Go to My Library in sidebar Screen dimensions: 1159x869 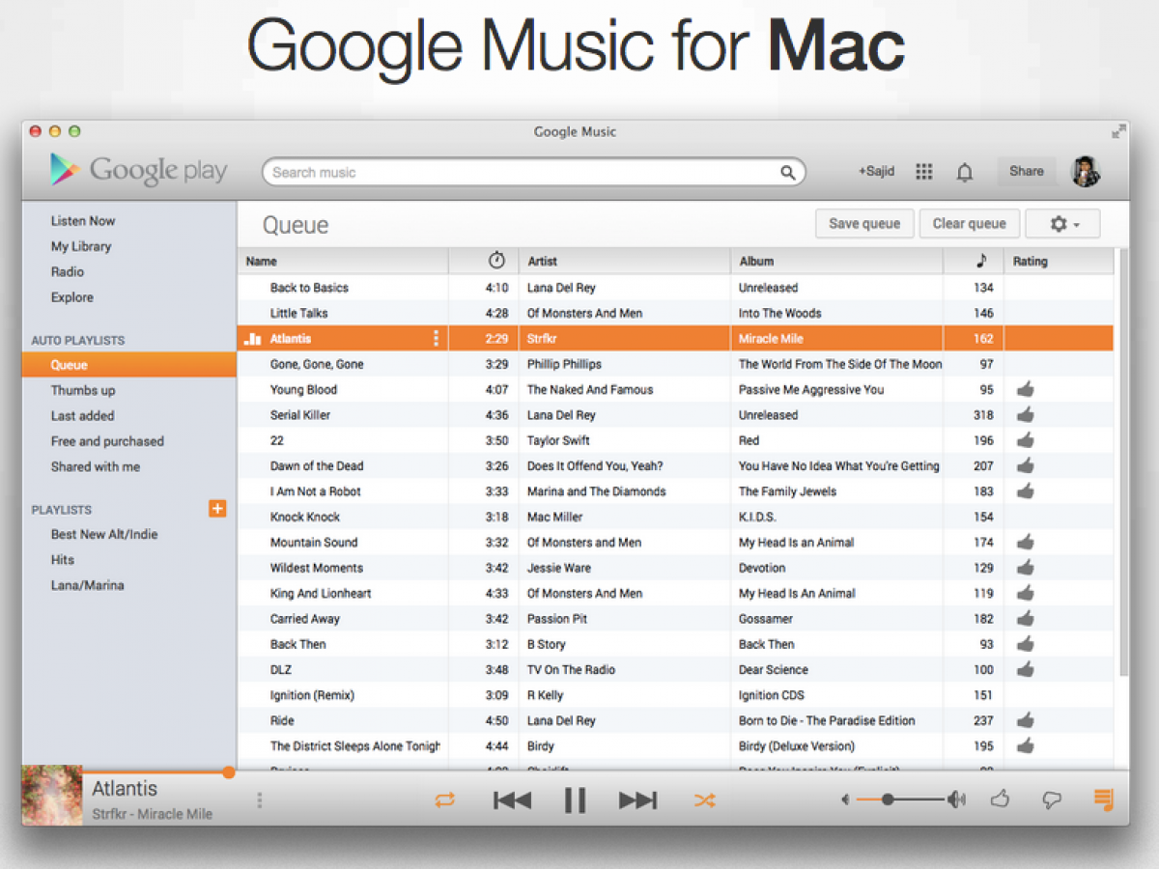81,246
